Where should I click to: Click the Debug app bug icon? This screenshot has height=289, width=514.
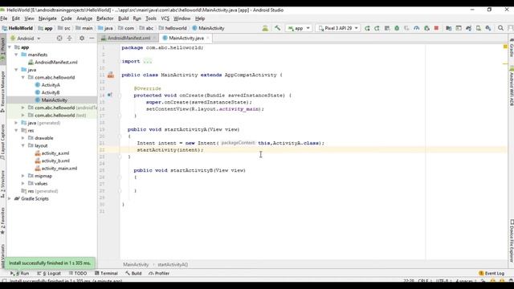397,28
